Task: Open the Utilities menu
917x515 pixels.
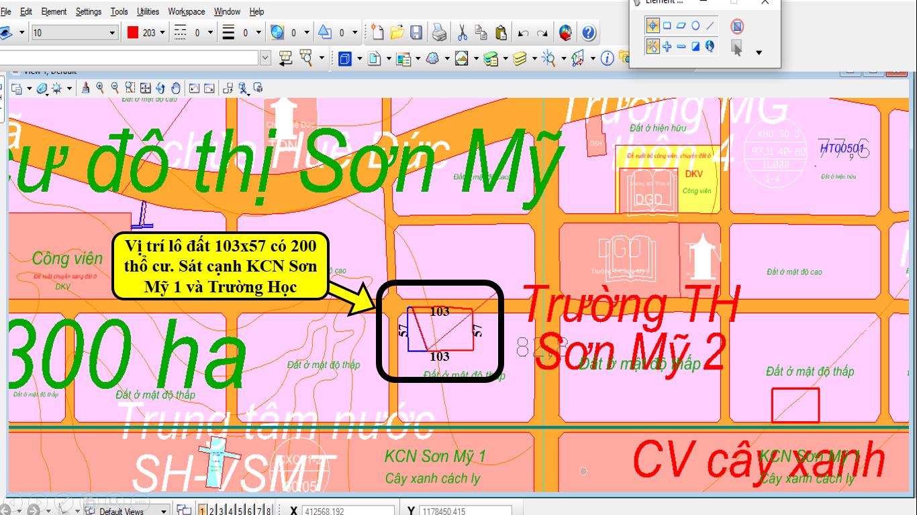Action: (x=148, y=11)
